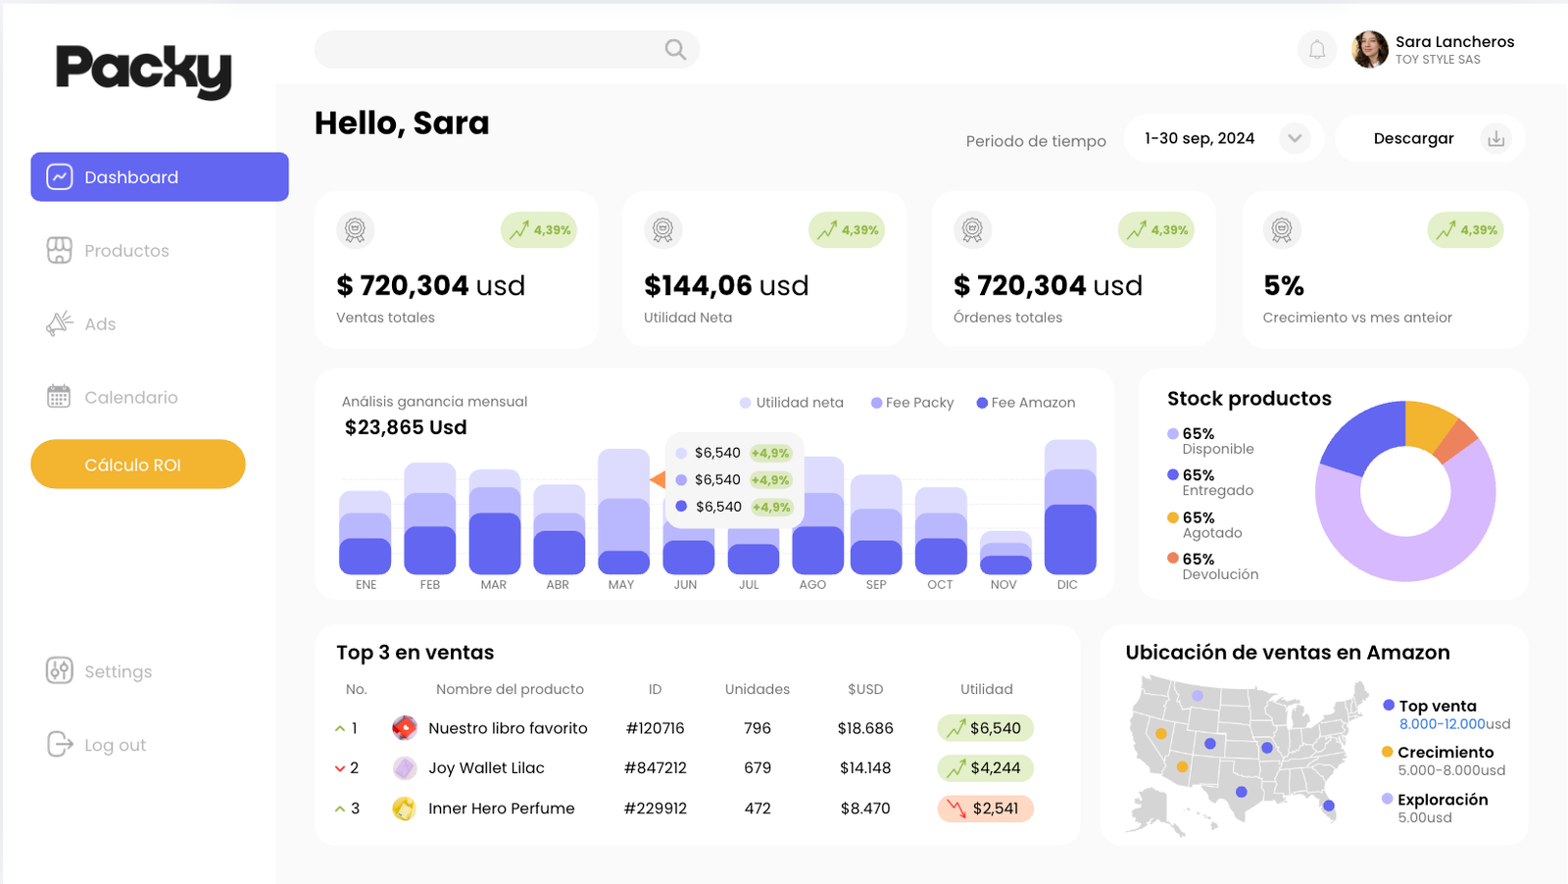Click the Agotado color dot in stock legend
Viewport: 1568px width, 884px height.
(1173, 517)
